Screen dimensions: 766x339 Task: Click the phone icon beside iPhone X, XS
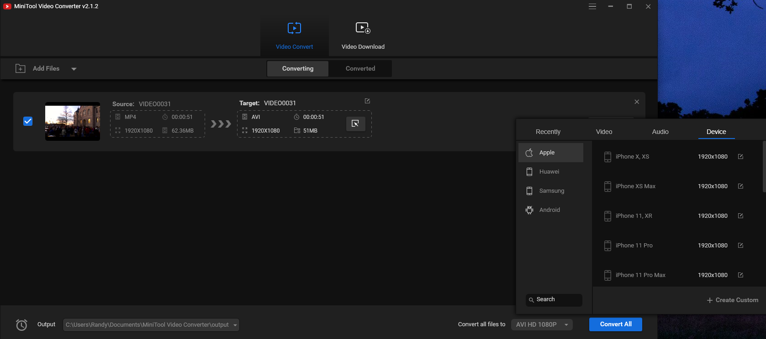coord(608,157)
